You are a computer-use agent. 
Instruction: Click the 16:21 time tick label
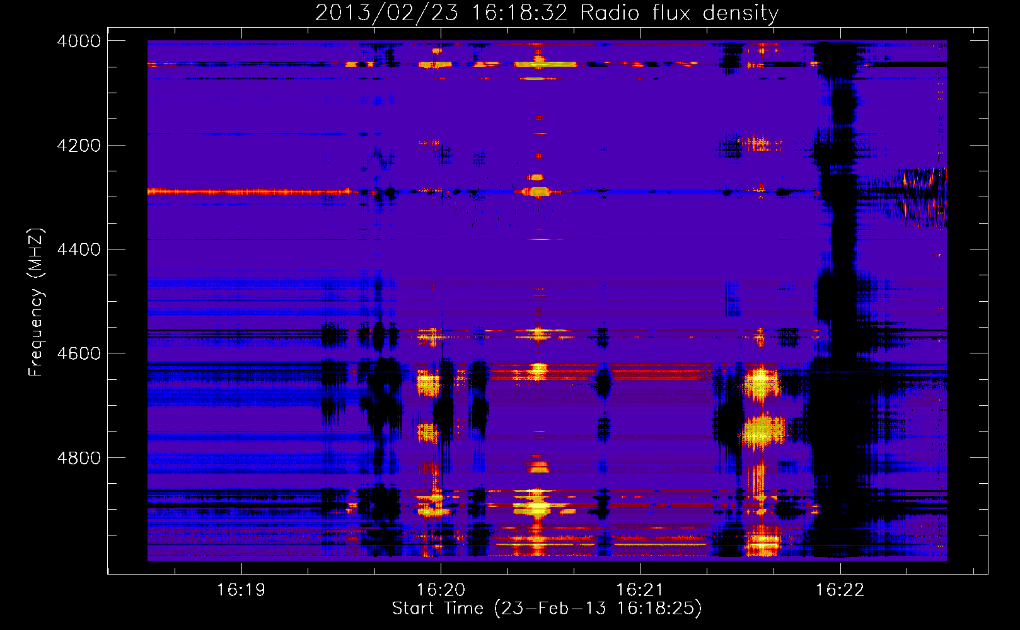(640, 590)
